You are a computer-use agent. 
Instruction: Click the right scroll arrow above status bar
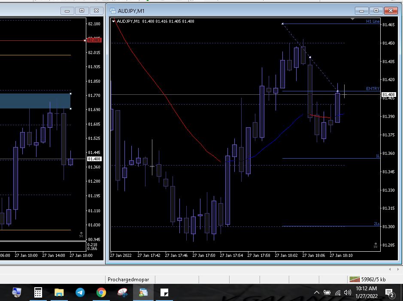coord(398,269)
